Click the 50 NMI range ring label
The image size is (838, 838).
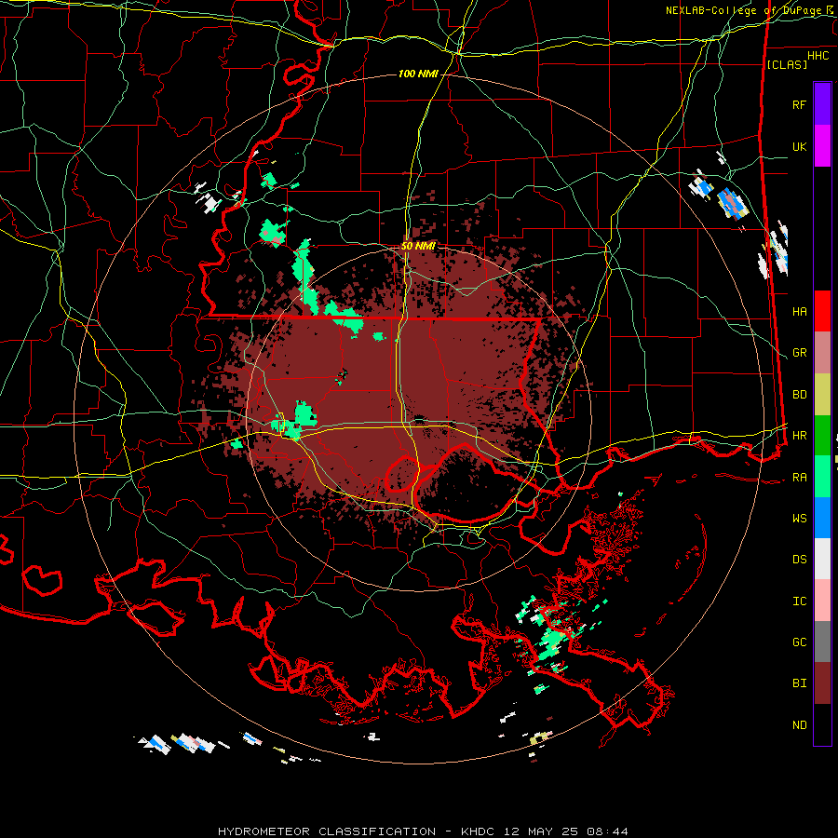(x=418, y=246)
